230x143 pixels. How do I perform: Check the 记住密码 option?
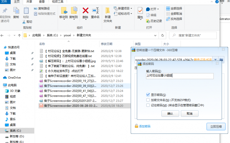(148, 105)
